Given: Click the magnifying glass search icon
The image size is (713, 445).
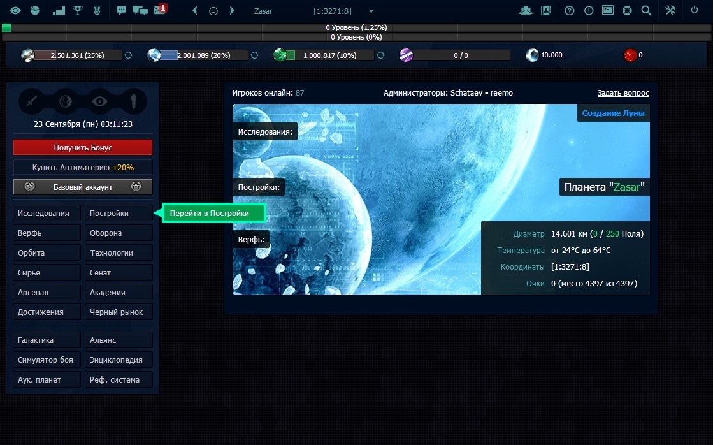Looking at the screenshot, I should click(646, 10).
